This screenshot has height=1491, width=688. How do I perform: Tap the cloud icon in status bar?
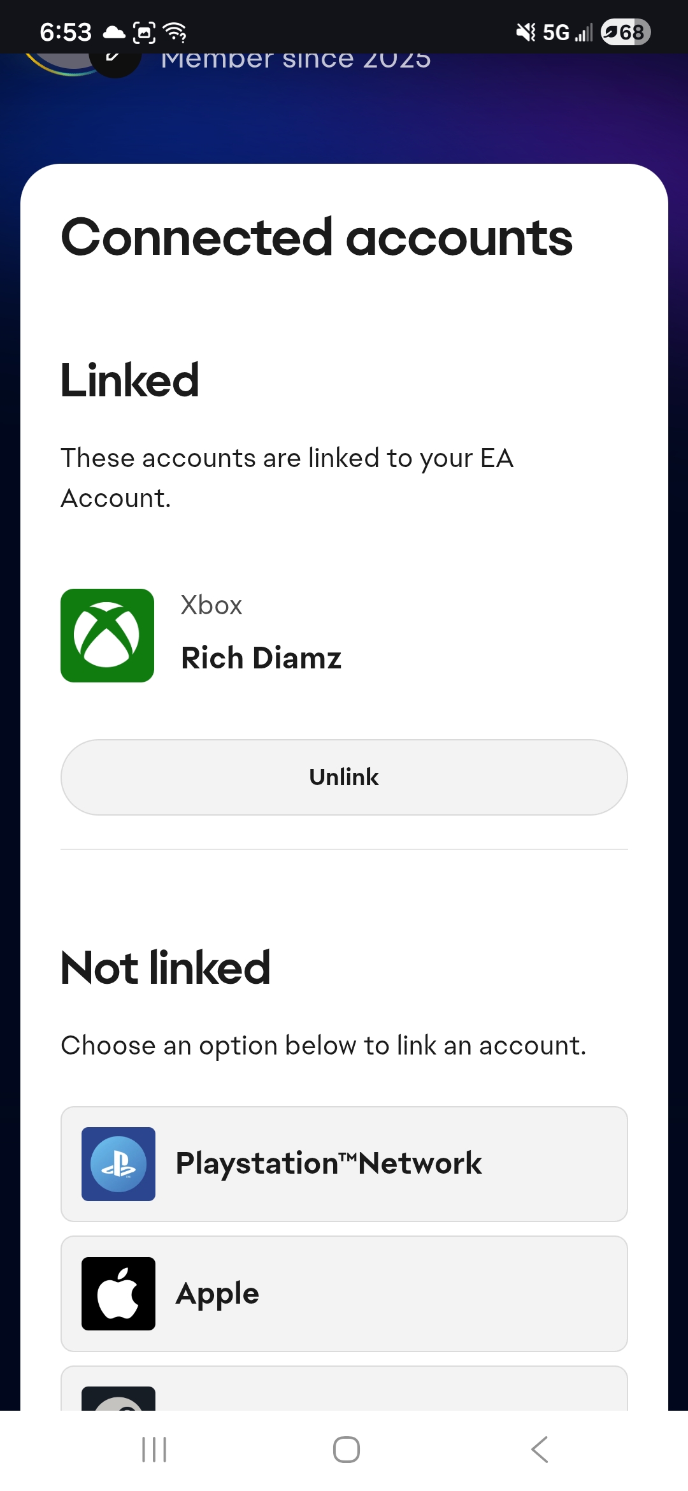pyautogui.click(x=114, y=32)
